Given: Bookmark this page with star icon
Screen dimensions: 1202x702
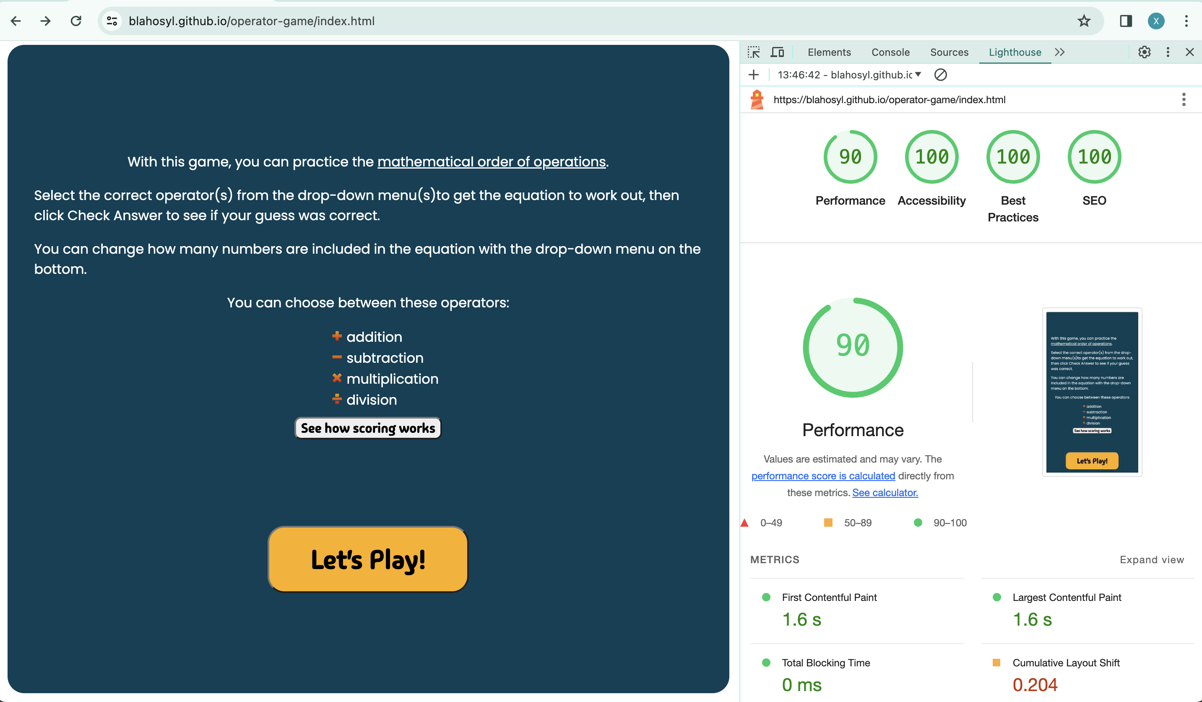Looking at the screenshot, I should (x=1084, y=21).
